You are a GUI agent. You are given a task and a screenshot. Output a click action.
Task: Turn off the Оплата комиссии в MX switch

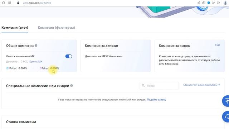tap(69, 56)
